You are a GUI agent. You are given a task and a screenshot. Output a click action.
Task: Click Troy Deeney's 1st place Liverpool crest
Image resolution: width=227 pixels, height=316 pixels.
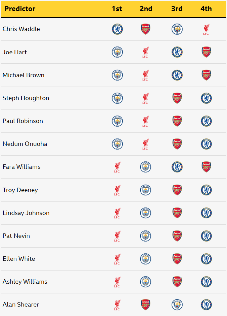117,190
